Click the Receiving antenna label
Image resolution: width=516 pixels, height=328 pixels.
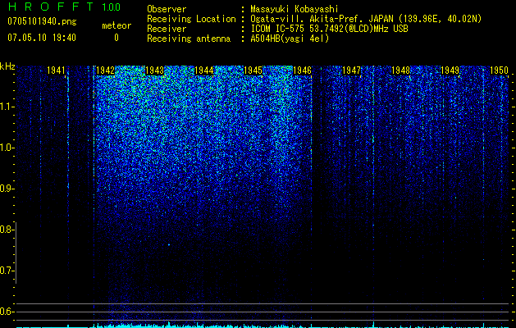189,39
